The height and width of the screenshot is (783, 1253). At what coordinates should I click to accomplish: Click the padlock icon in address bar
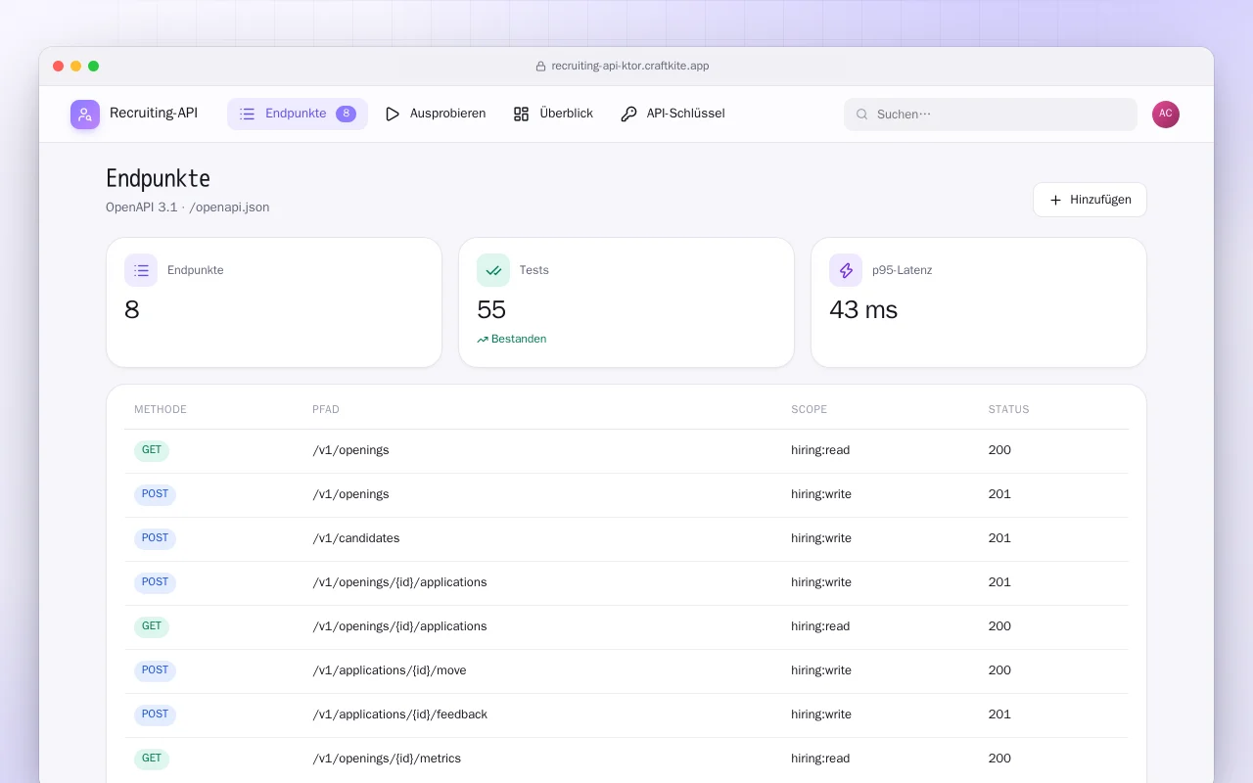[540, 67]
